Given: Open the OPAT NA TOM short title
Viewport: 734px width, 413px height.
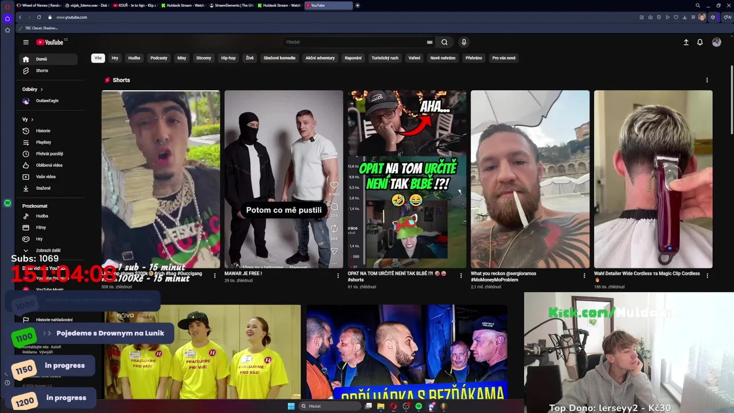Looking at the screenshot, I should pyautogui.click(x=397, y=276).
